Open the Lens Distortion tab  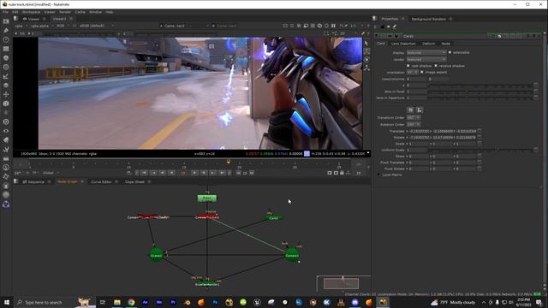403,44
